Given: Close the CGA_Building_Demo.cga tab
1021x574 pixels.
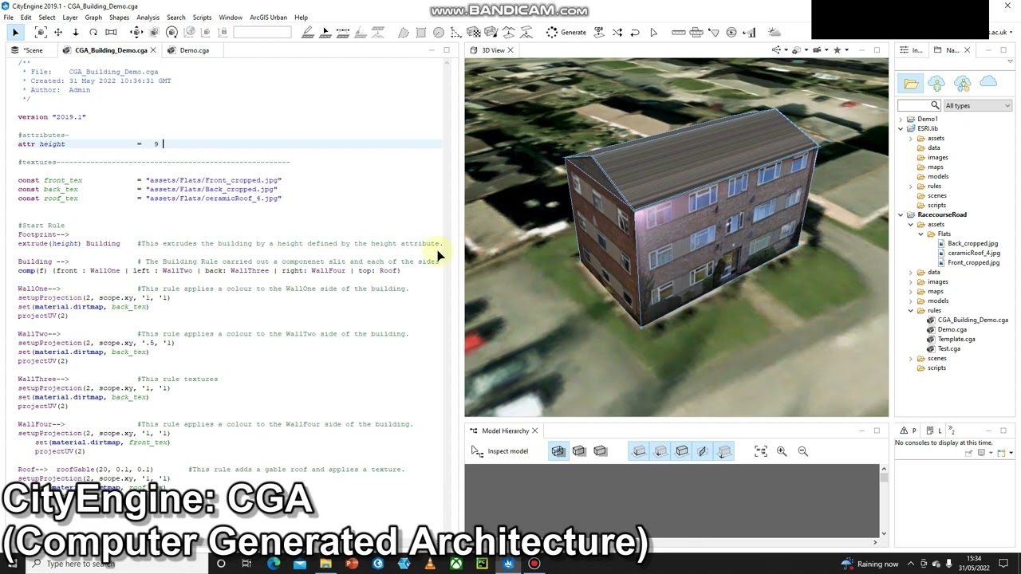Looking at the screenshot, I should [153, 50].
